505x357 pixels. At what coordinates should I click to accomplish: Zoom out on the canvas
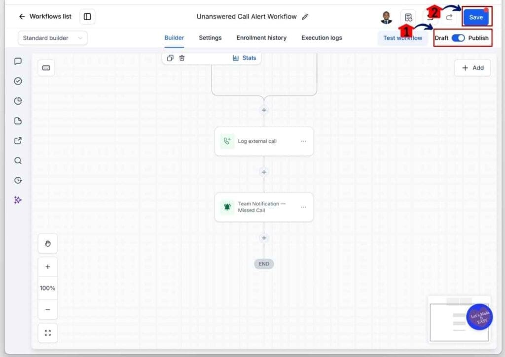coord(48,309)
